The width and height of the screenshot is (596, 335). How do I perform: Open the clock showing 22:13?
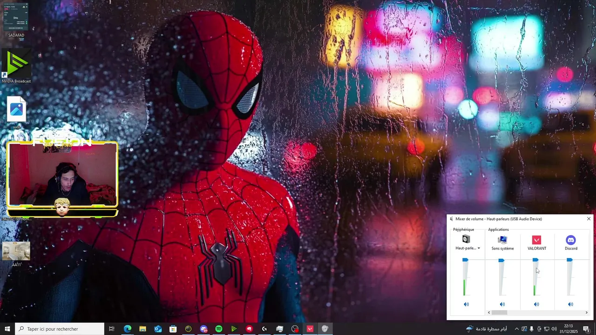tap(569, 329)
